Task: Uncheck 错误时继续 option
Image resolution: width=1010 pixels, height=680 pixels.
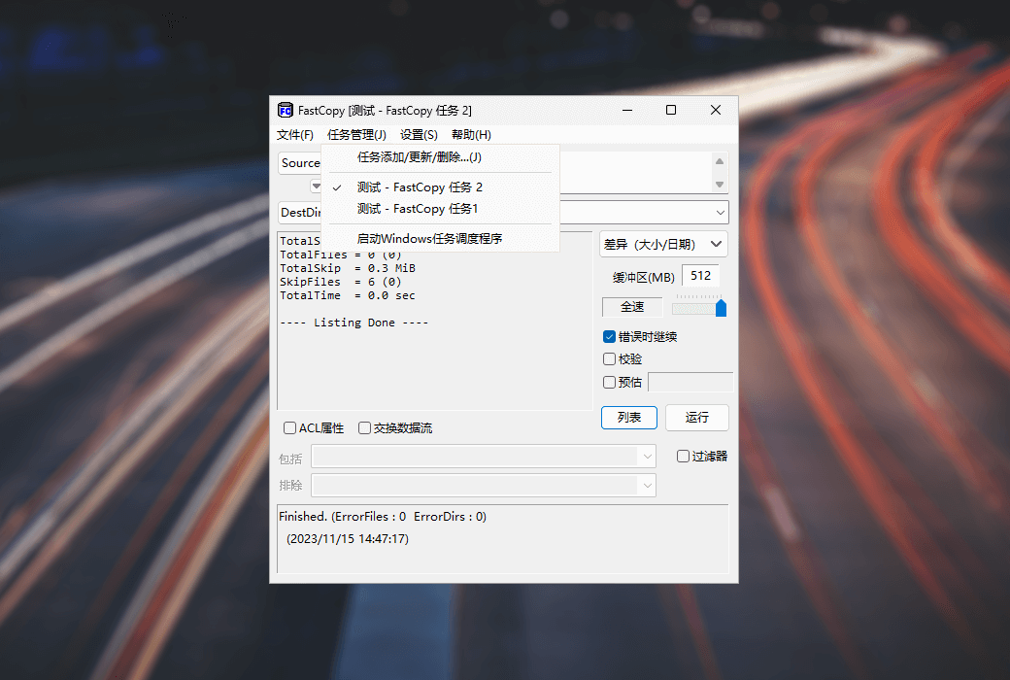Action: coord(610,337)
